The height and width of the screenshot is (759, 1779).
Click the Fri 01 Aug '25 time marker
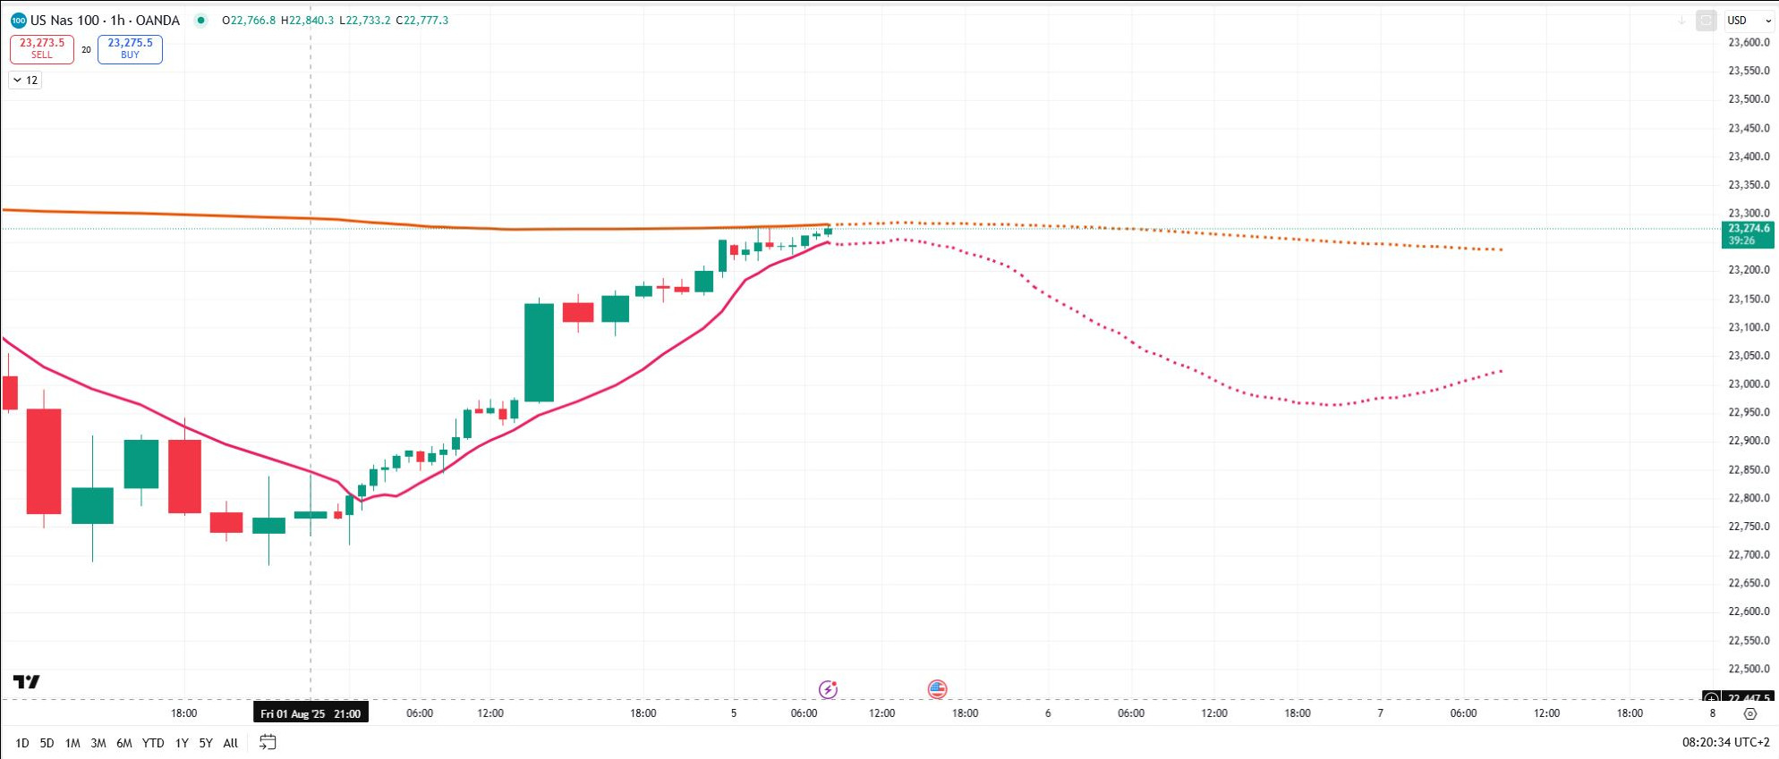coord(310,713)
